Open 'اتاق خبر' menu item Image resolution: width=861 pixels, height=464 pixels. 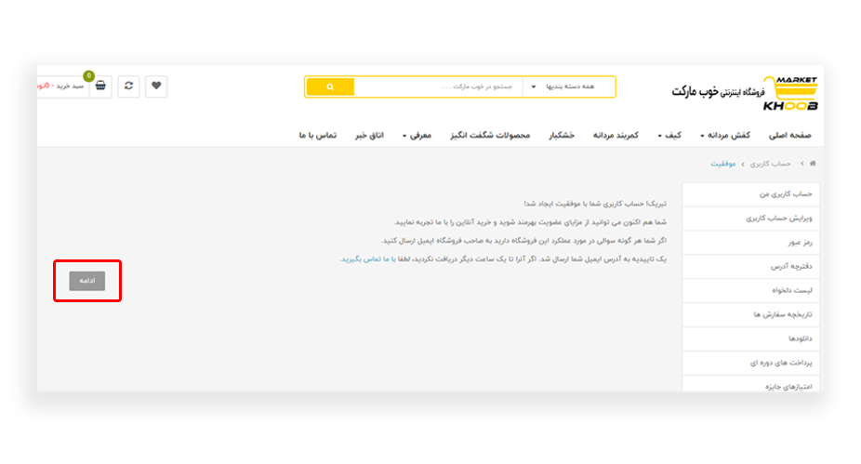370,136
